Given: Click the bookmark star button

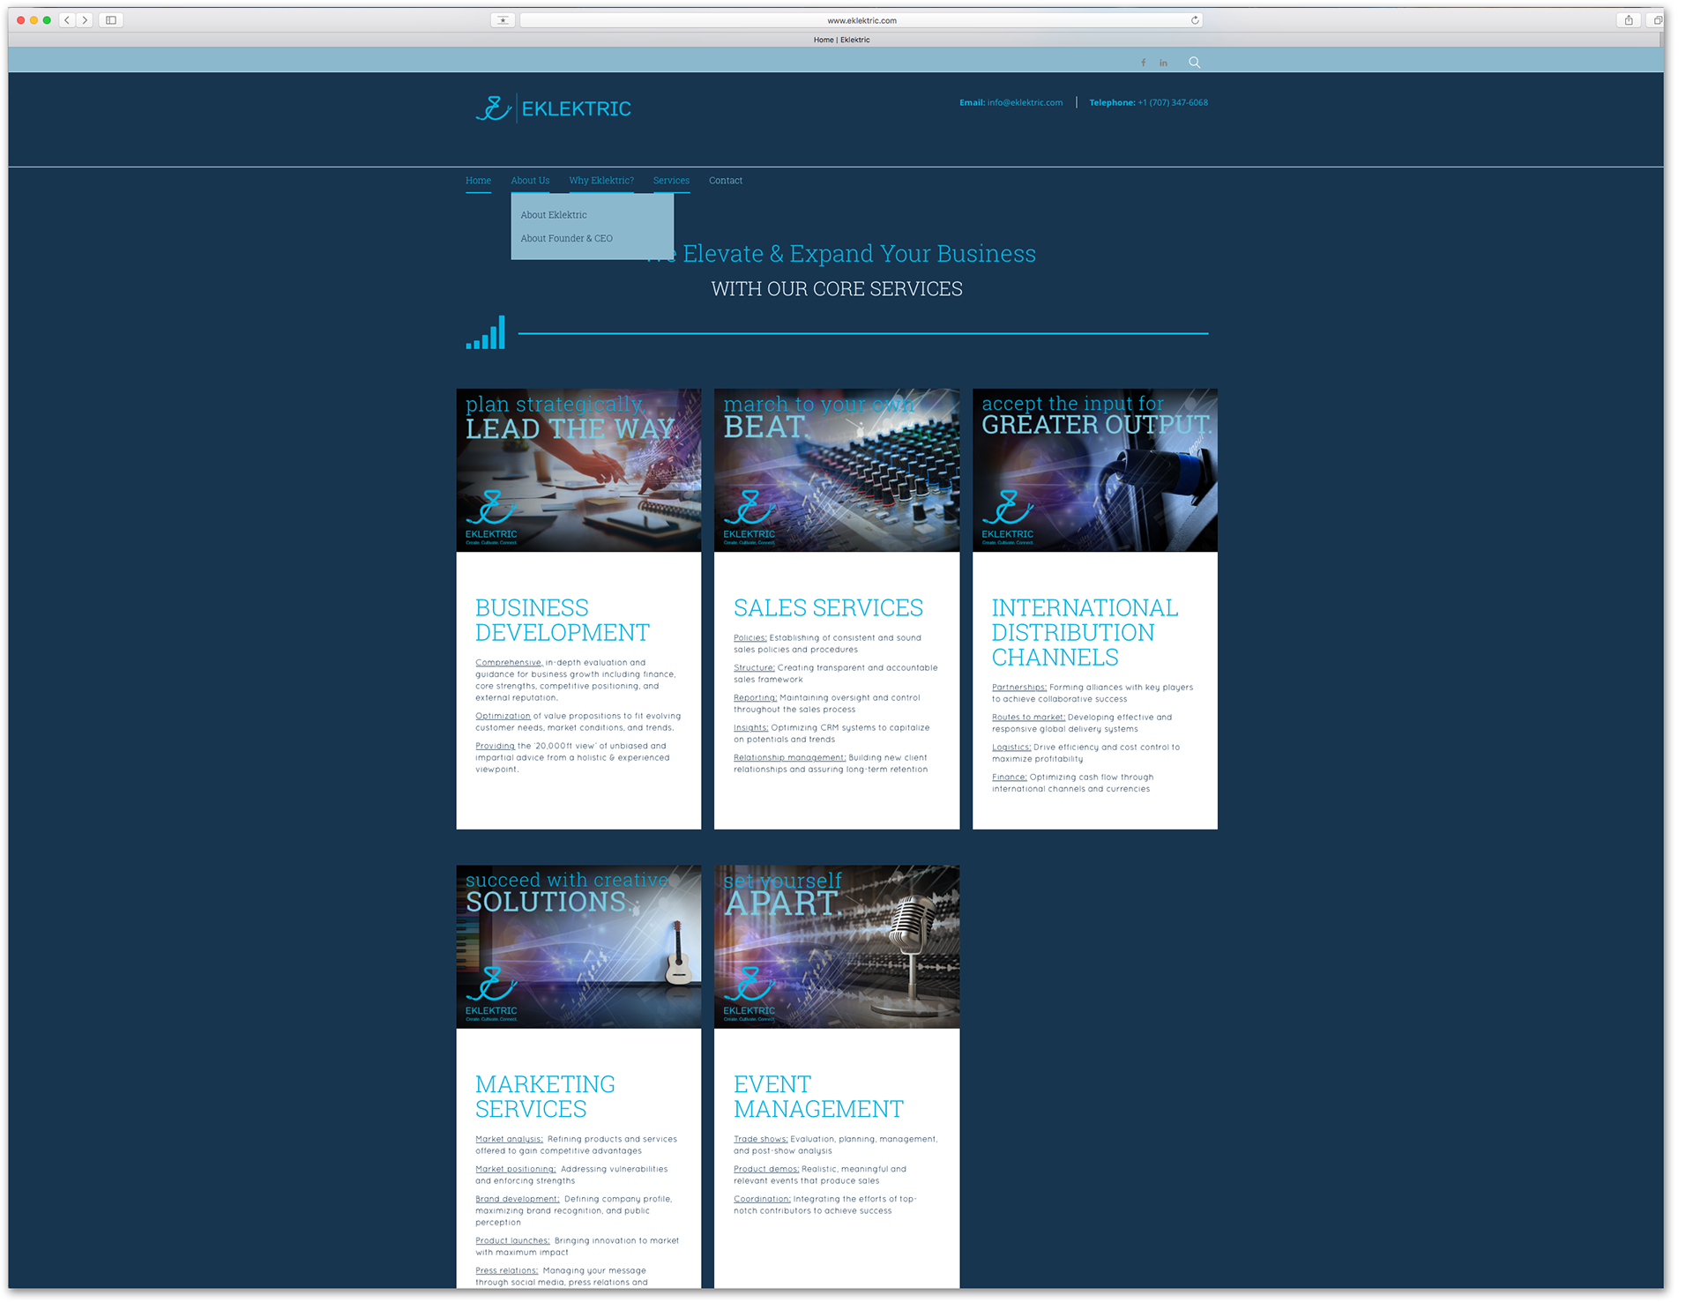Looking at the screenshot, I should click(x=503, y=20).
